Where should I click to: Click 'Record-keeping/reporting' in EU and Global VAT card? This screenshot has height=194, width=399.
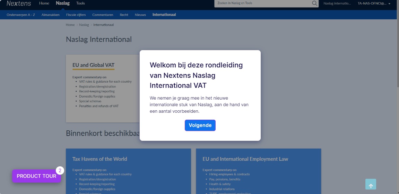tap(97, 91)
